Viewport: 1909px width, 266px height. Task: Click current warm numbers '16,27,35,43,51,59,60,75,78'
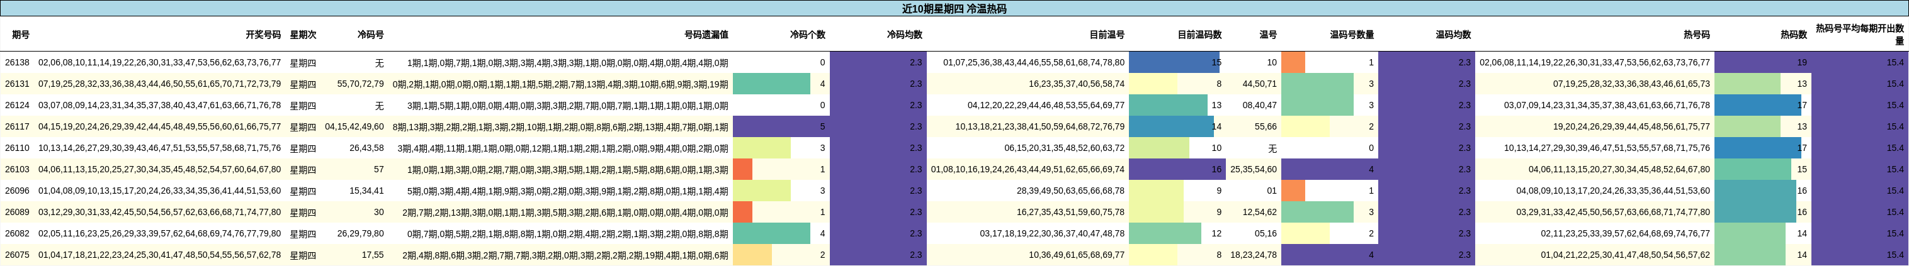pyautogui.click(x=1071, y=212)
